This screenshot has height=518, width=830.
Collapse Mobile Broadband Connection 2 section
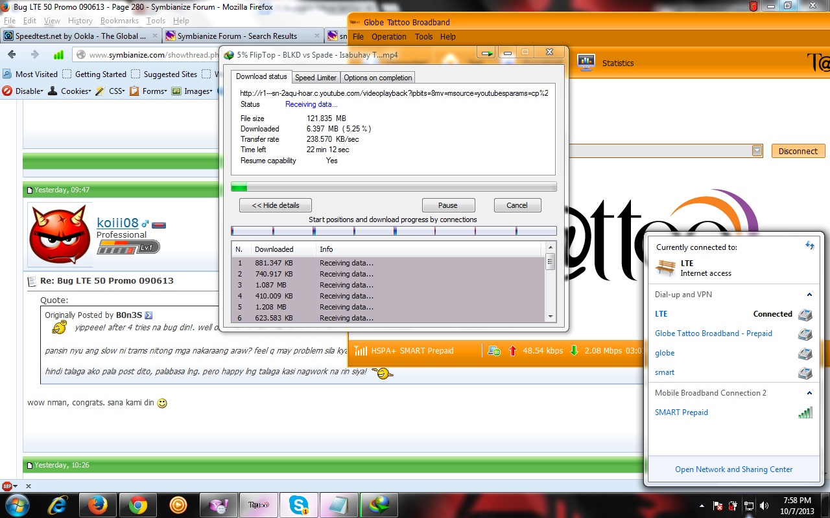coord(809,393)
